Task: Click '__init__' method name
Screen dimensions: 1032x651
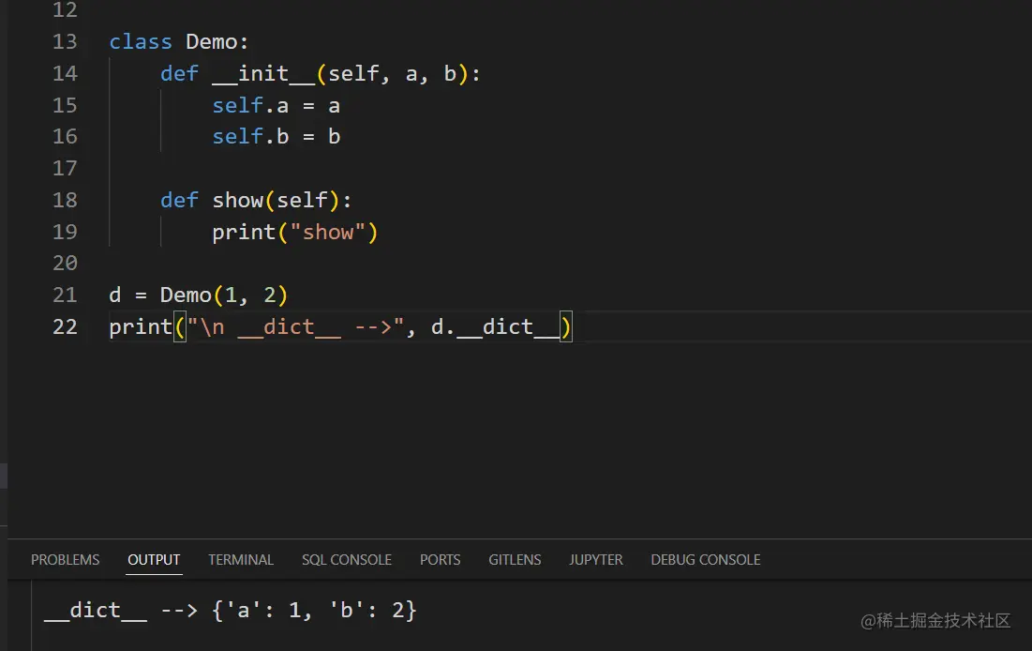Action: click(263, 73)
